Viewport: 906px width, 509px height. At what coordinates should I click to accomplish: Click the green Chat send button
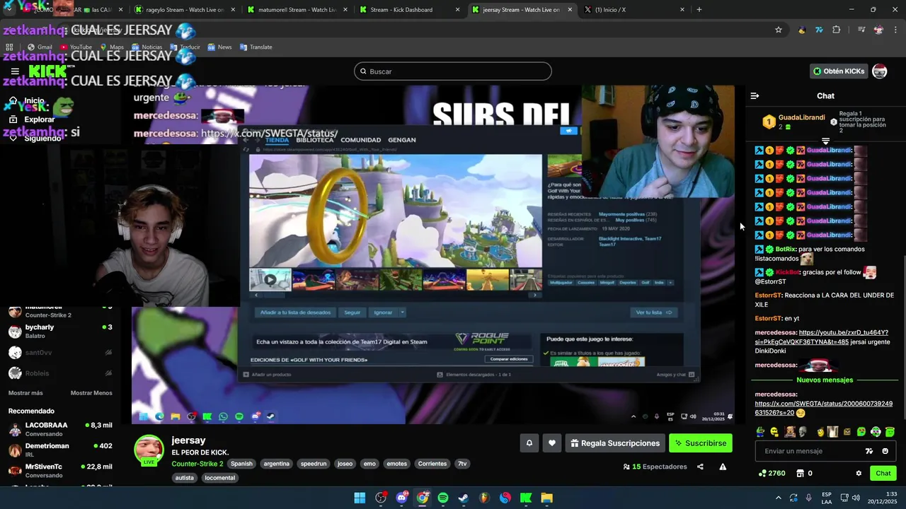(883, 473)
